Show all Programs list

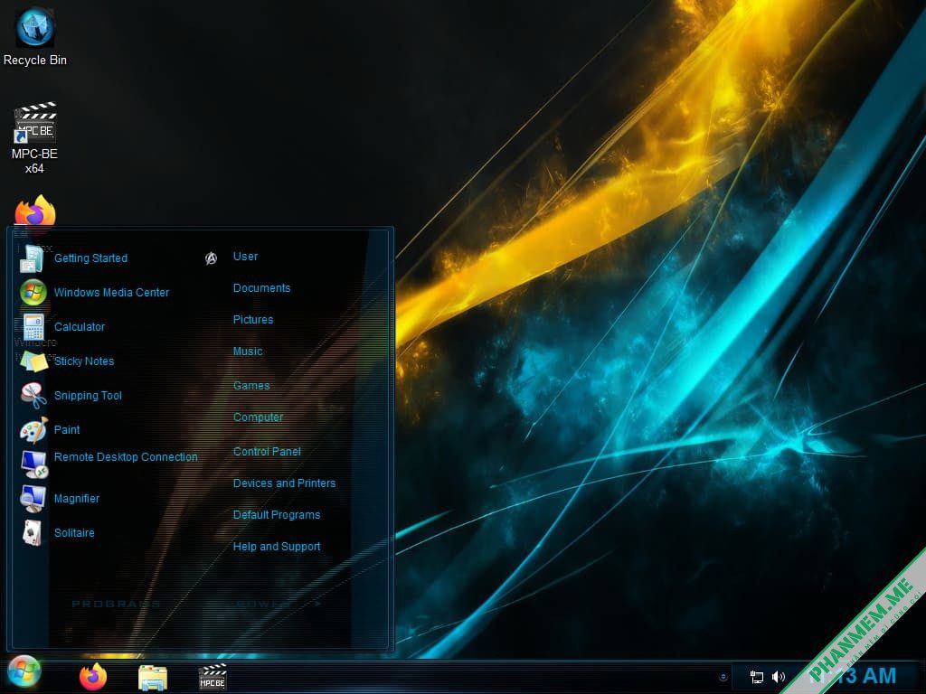116,604
